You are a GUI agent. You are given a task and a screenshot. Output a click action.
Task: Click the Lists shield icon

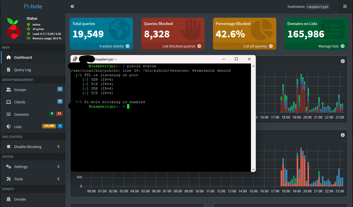(9, 127)
